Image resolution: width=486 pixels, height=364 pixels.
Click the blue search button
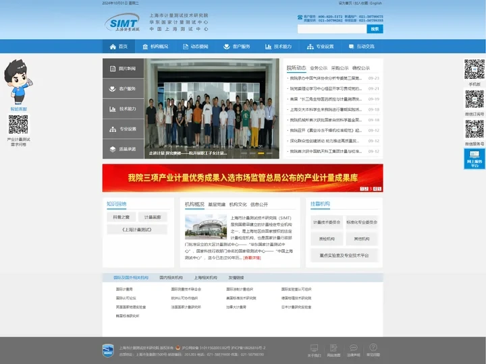click(x=375, y=29)
